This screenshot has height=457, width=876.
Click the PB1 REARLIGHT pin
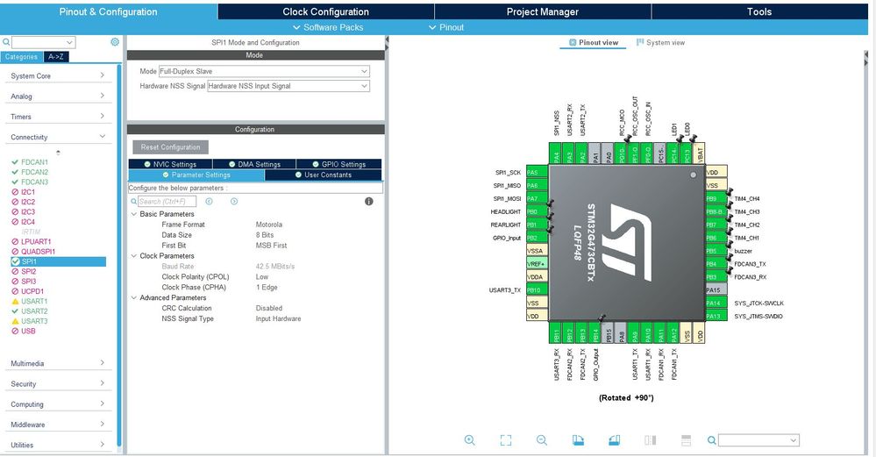pyautogui.click(x=537, y=225)
